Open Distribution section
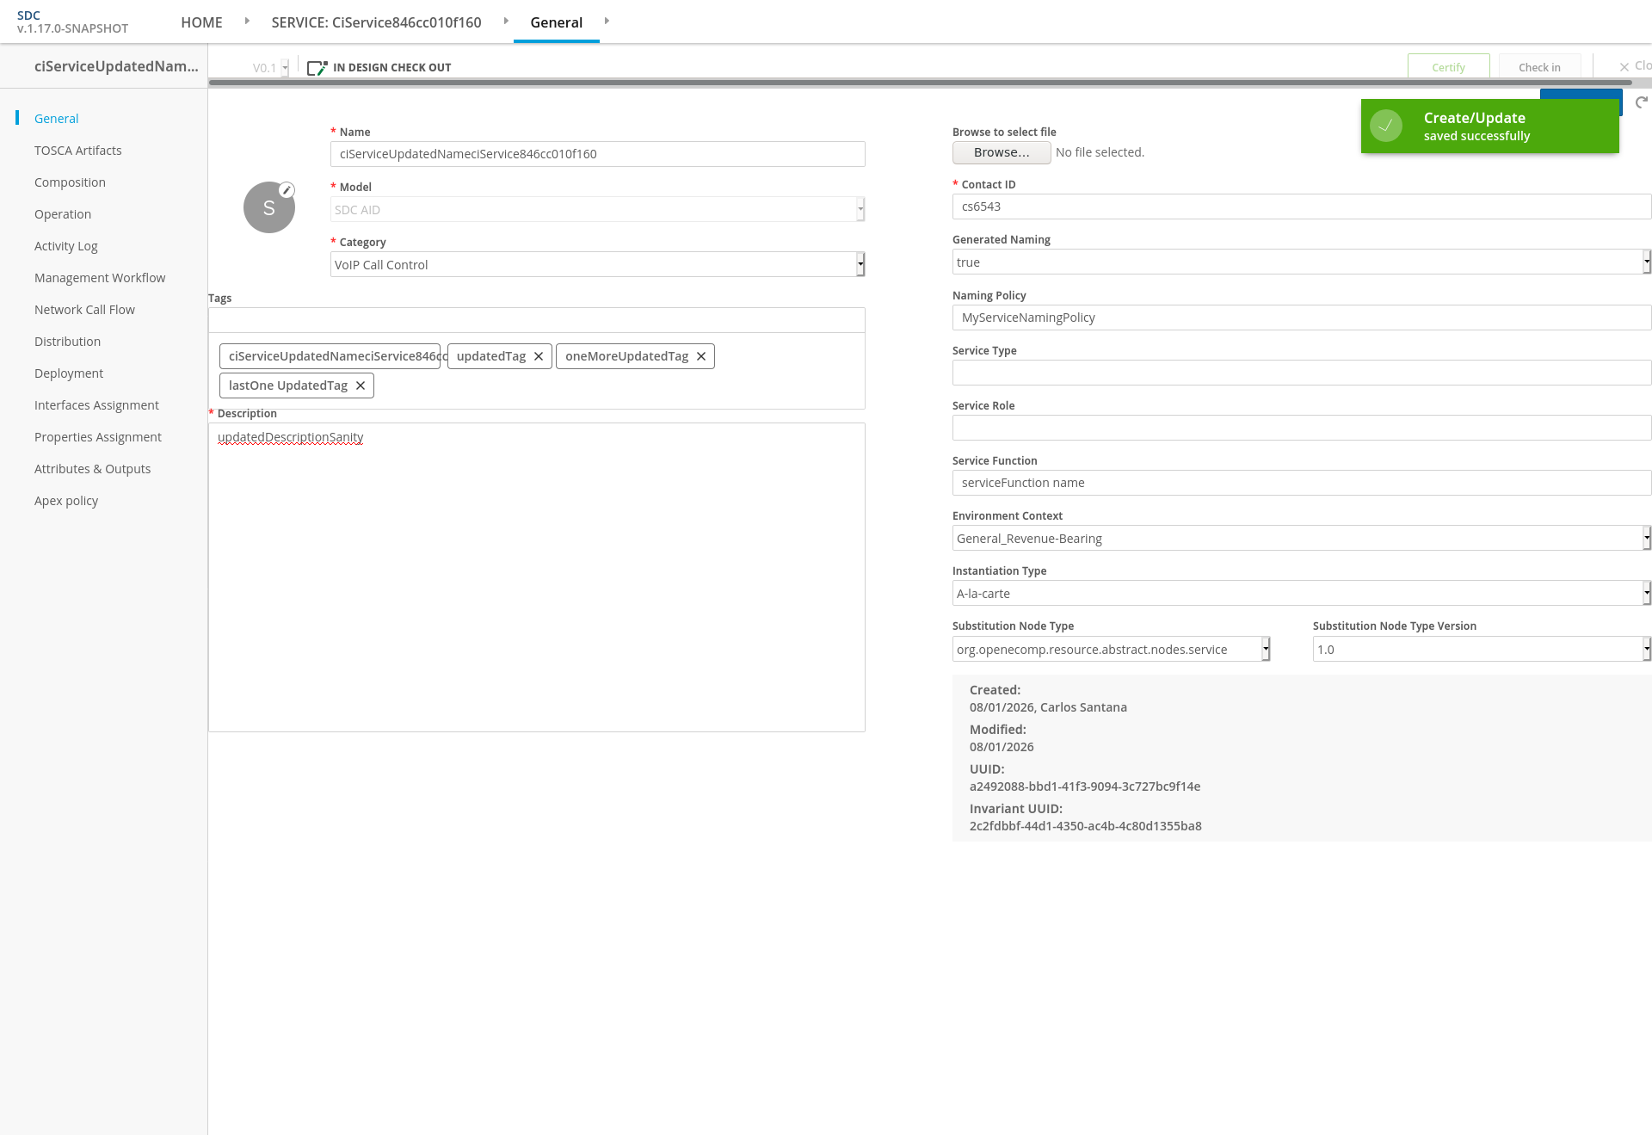 click(67, 342)
